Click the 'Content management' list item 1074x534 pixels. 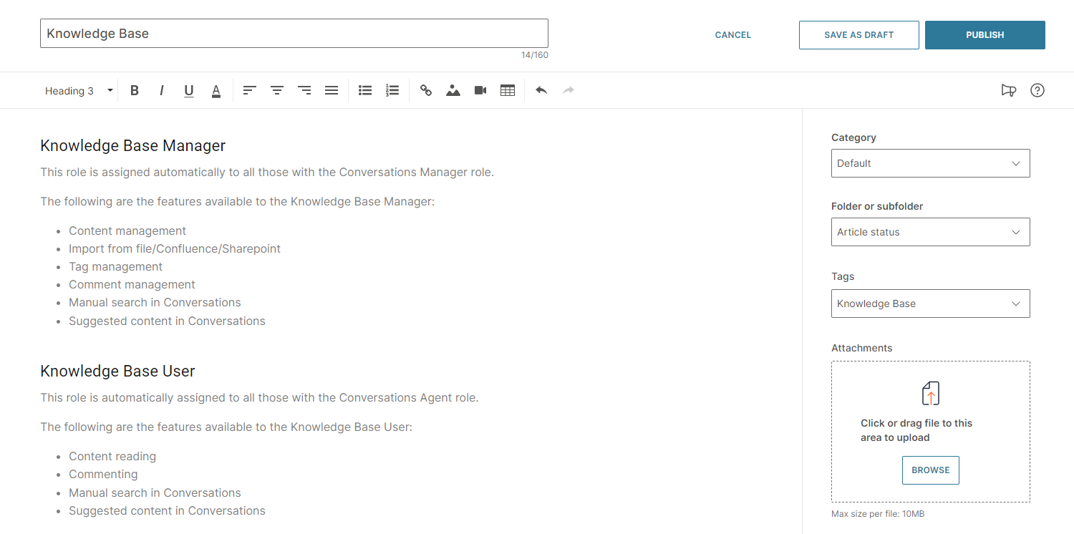(x=127, y=230)
